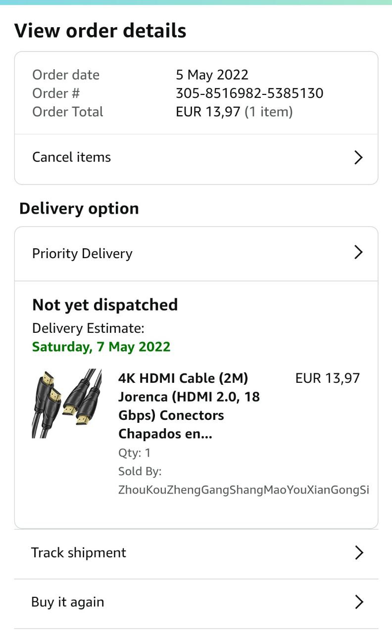Viewport: 392px width, 633px height.
Task: Click the Qty: 1 text
Action: [x=135, y=452]
